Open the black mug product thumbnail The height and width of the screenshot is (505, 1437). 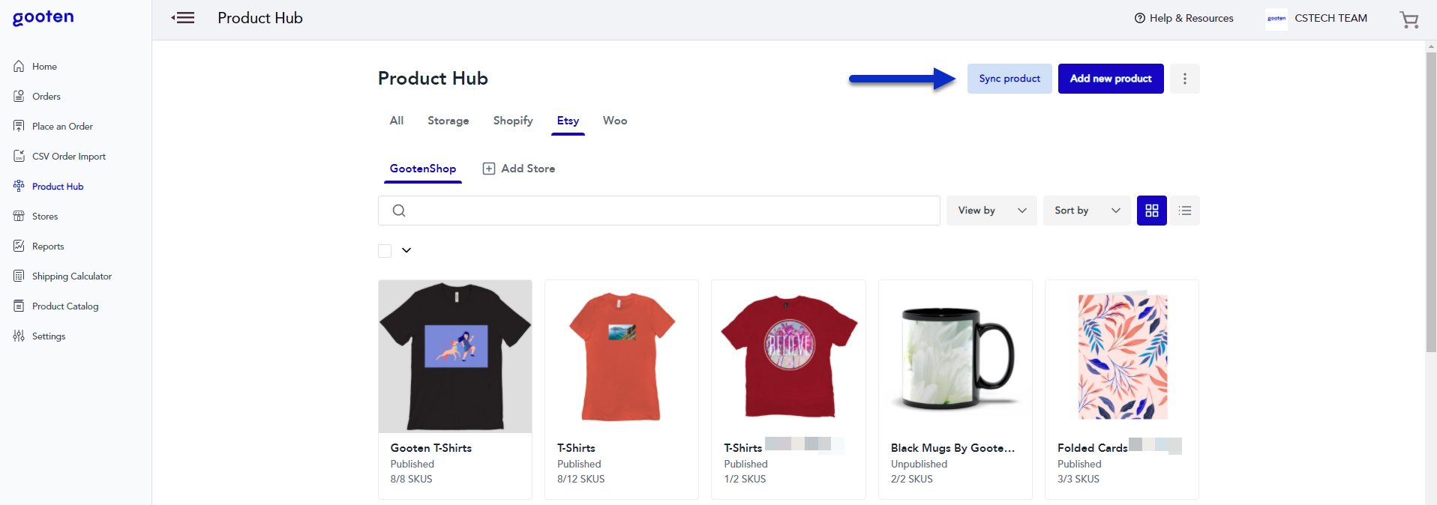pos(955,357)
